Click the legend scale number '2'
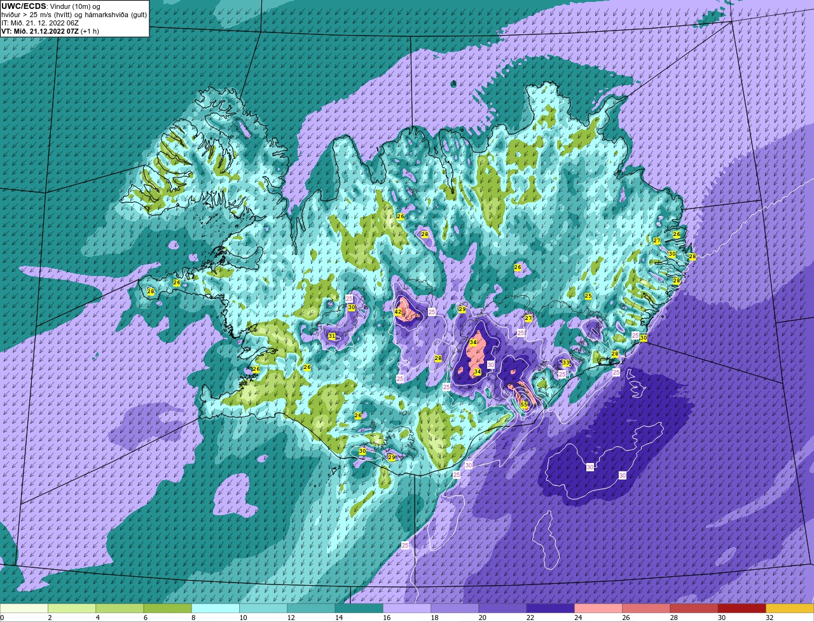The image size is (814, 622). [49, 618]
